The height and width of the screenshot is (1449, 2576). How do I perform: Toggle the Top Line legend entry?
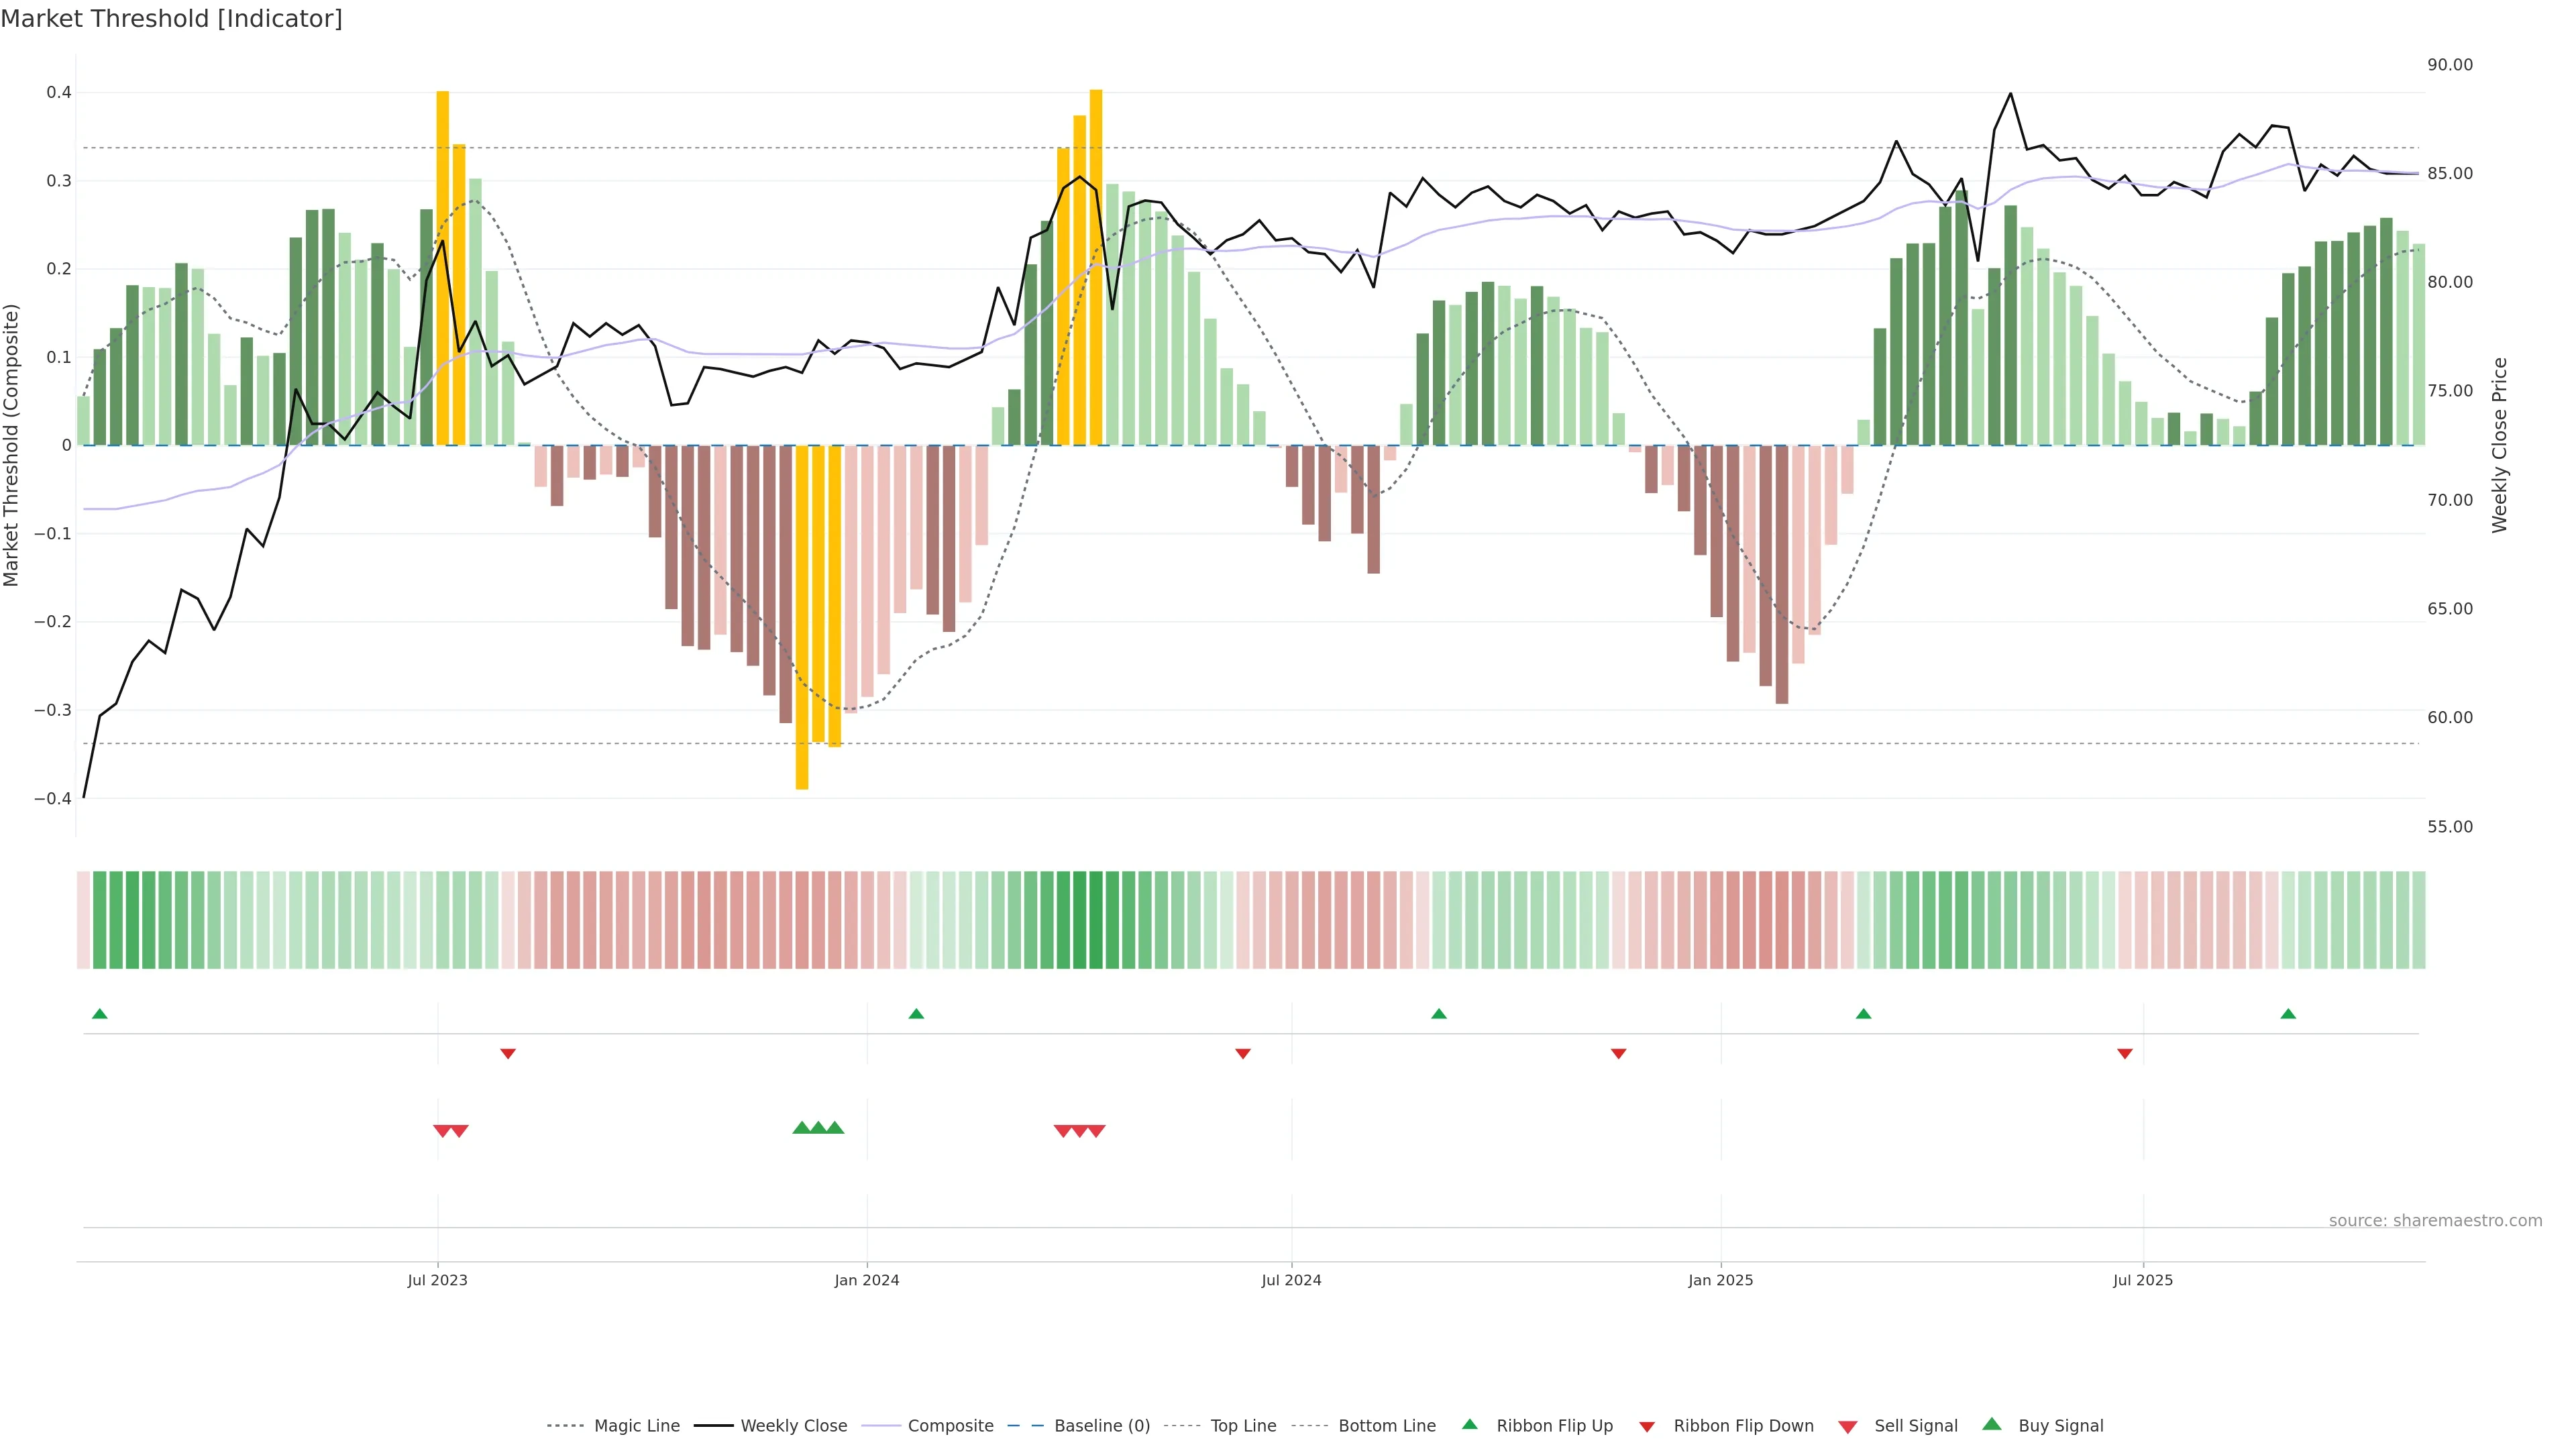click(x=1243, y=1426)
